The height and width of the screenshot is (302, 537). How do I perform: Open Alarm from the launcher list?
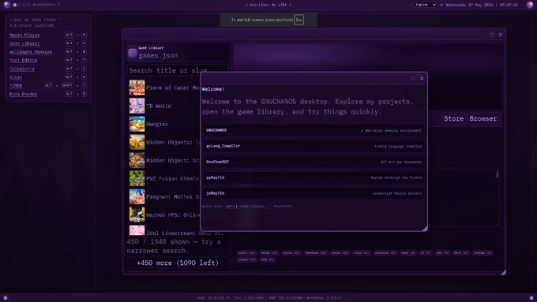point(16,77)
